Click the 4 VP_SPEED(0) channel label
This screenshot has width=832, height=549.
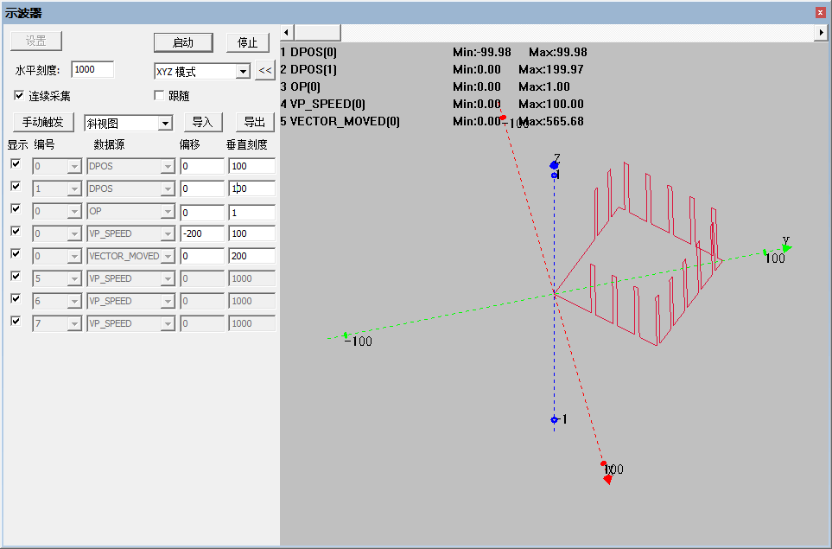tap(322, 104)
